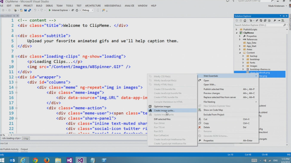Screen dimensions: 291x163
Task: Click the Undo toolbar icon
Action: coord(35,10)
